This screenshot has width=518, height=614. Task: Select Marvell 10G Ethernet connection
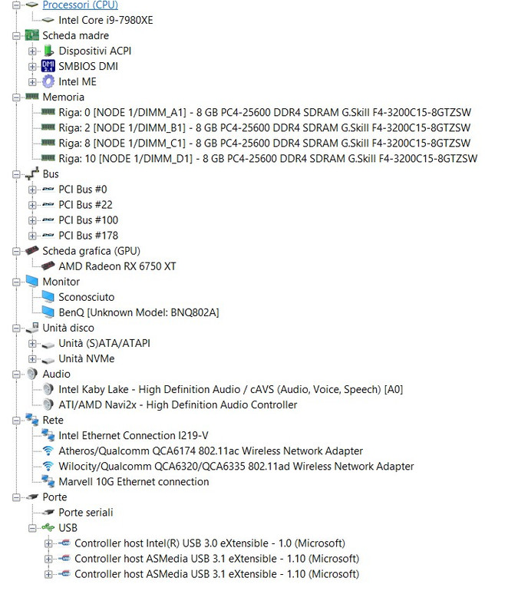134,482
